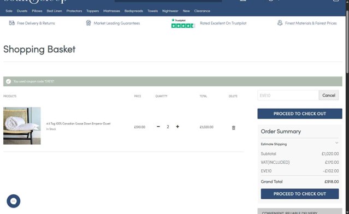Open the Duvets category

pos(22,11)
